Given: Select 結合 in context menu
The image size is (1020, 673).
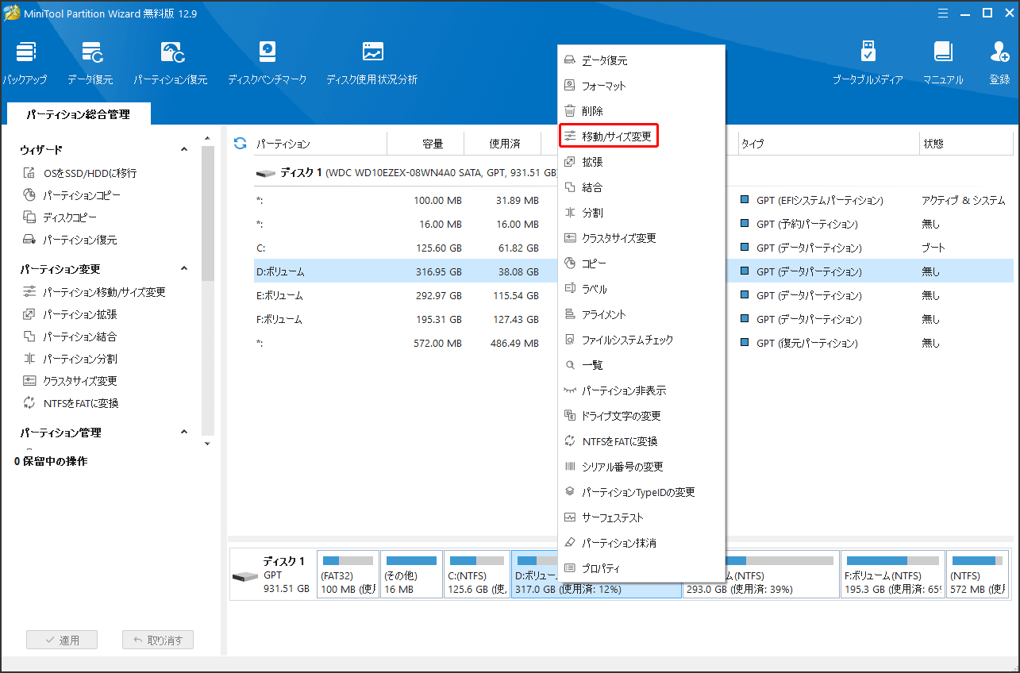Looking at the screenshot, I should tap(641, 187).
